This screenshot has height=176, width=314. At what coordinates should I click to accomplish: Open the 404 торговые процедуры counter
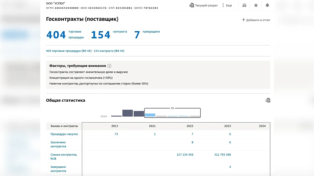[56, 35]
